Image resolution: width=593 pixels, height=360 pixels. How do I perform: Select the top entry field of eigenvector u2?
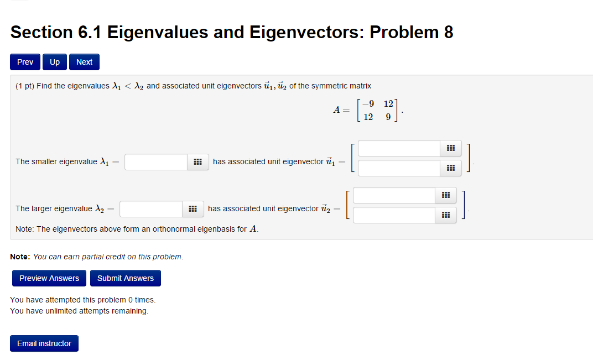point(393,195)
